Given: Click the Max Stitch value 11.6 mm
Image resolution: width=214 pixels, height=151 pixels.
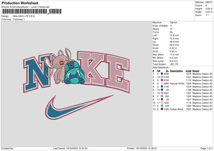Looking at the screenshot, I should pos(174,54).
